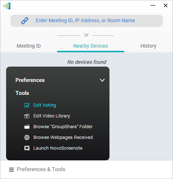Switch to the Meeting ID tab

(x=29, y=46)
